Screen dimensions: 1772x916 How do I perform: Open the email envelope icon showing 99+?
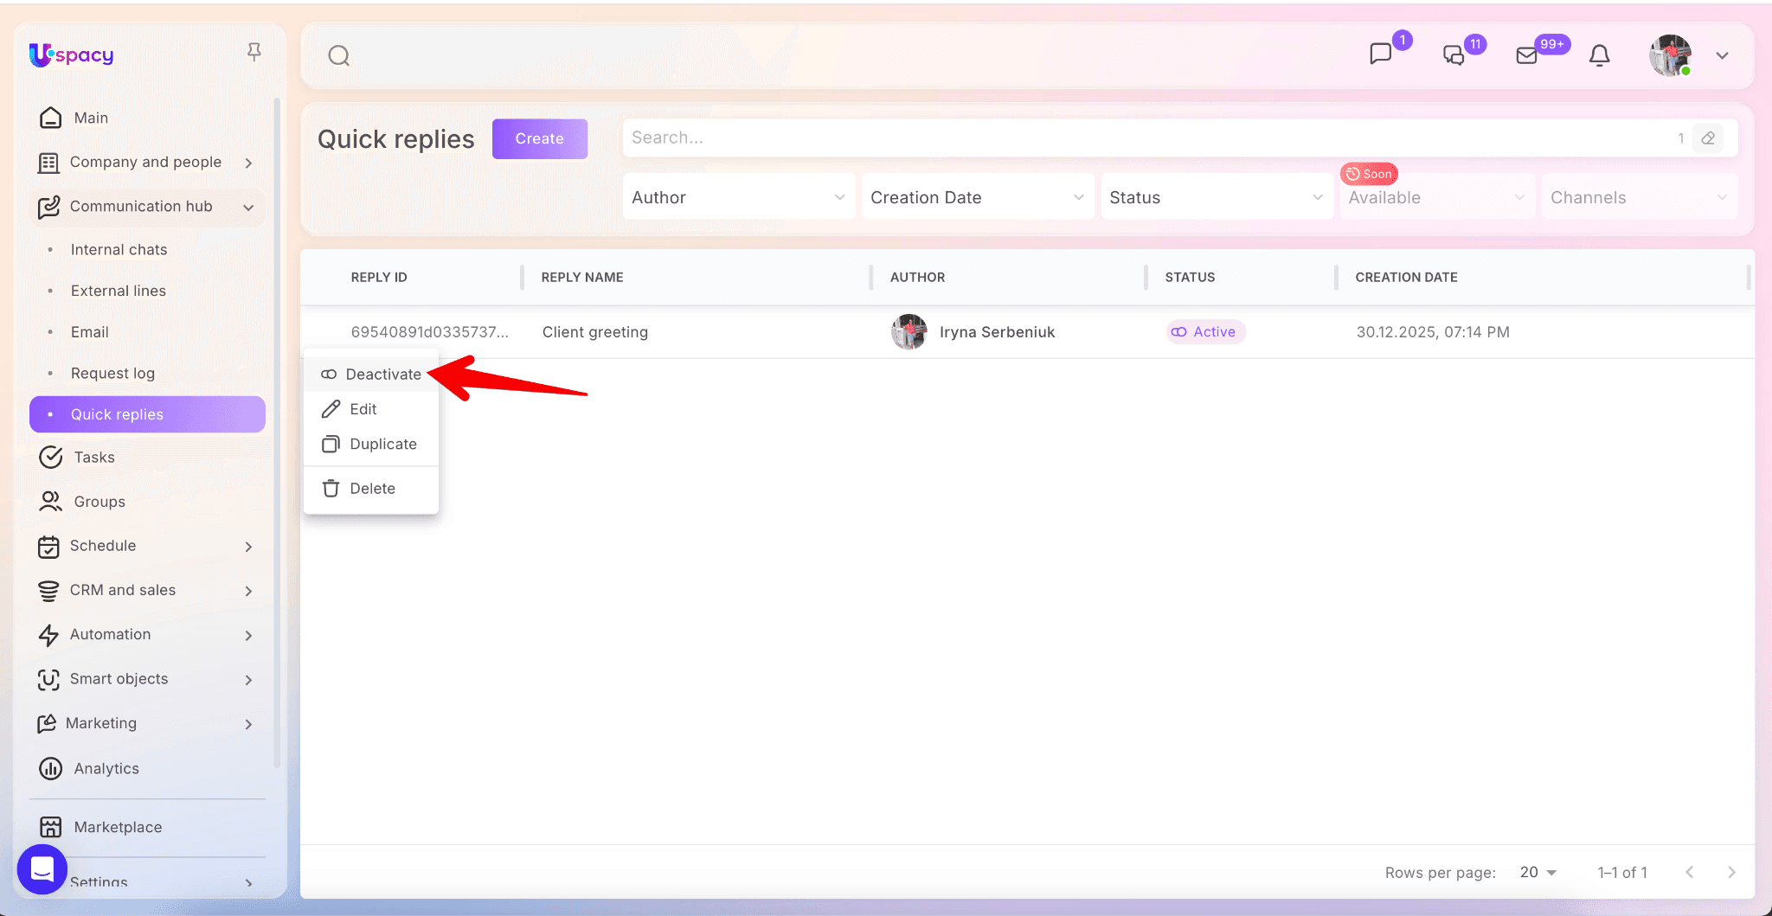point(1526,55)
